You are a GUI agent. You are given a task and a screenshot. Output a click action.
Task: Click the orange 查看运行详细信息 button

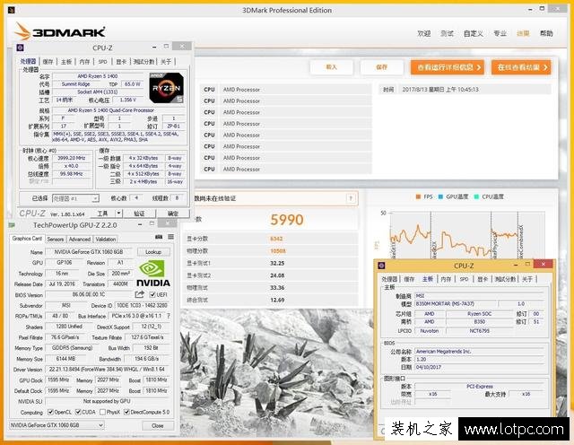click(448, 67)
